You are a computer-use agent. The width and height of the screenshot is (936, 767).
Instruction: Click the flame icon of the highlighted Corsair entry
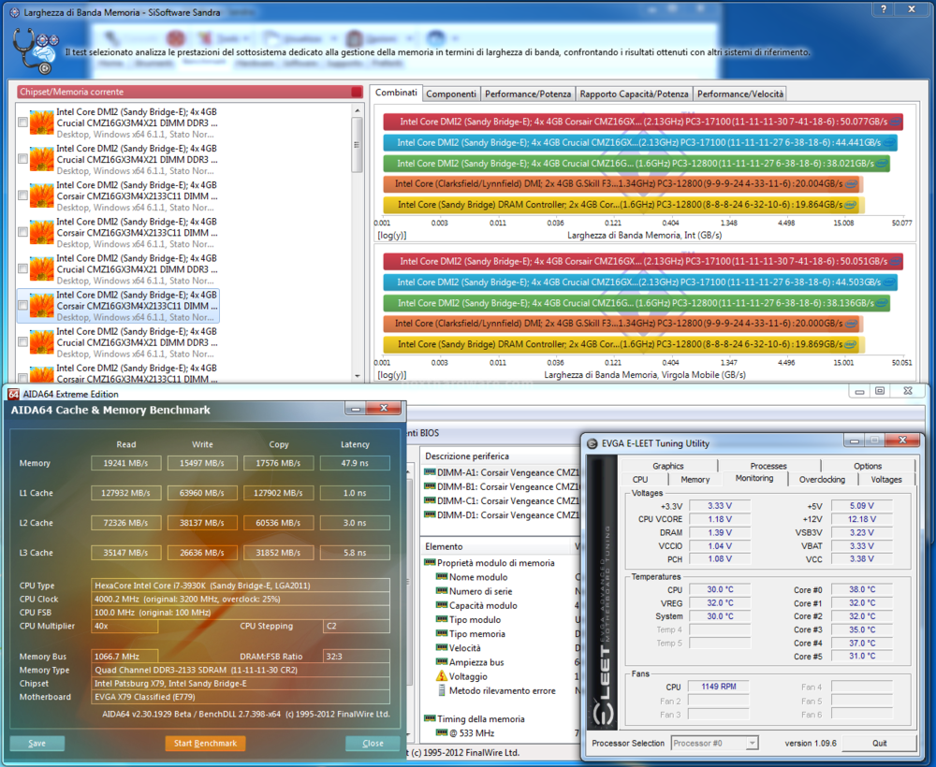pos(42,306)
